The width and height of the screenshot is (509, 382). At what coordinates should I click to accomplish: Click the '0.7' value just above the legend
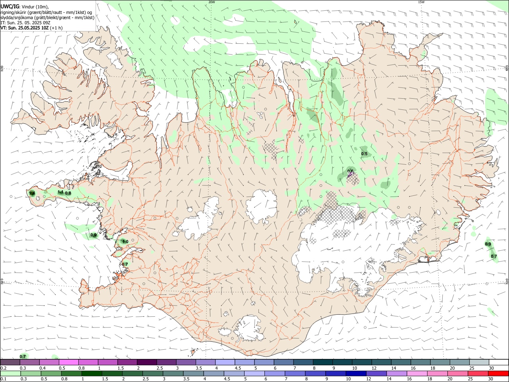(23, 357)
